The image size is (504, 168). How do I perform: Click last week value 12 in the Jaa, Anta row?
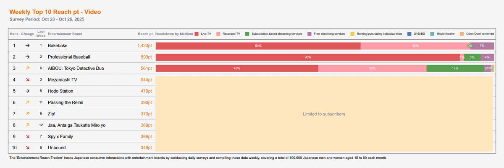(41, 125)
